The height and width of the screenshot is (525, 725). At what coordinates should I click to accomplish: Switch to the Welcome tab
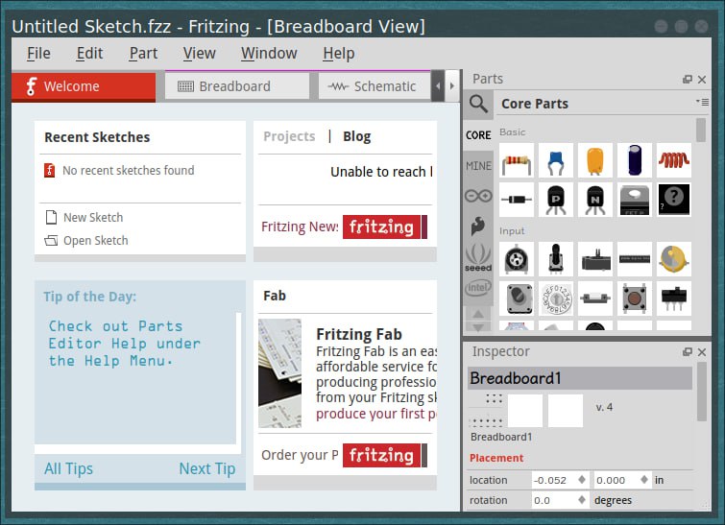tap(84, 86)
